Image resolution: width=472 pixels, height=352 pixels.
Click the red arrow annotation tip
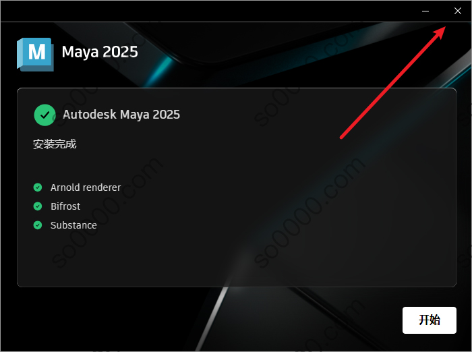[442, 30]
